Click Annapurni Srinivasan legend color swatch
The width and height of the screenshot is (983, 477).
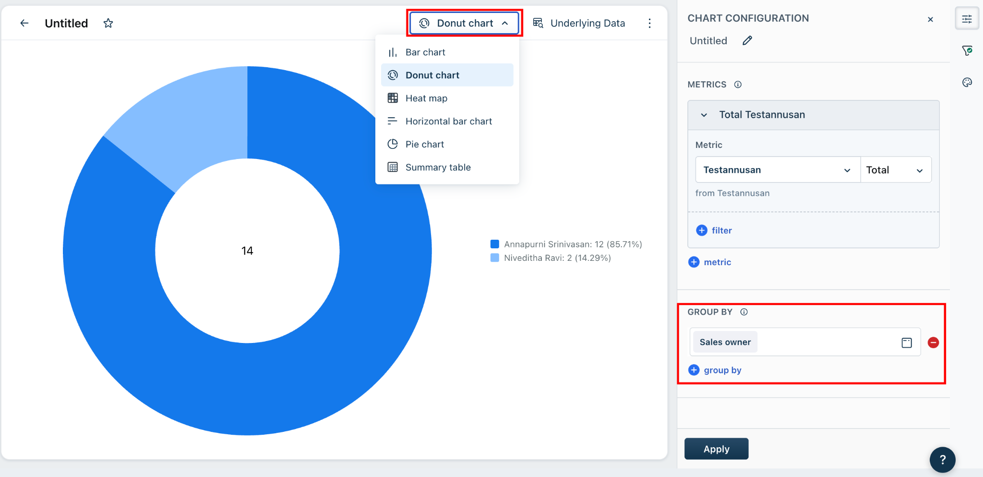(x=495, y=244)
